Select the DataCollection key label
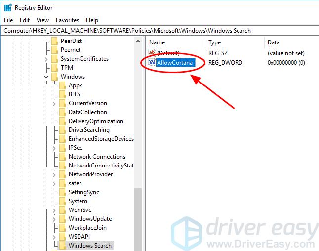The width and height of the screenshot is (319, 251). (x=88, y=112)
